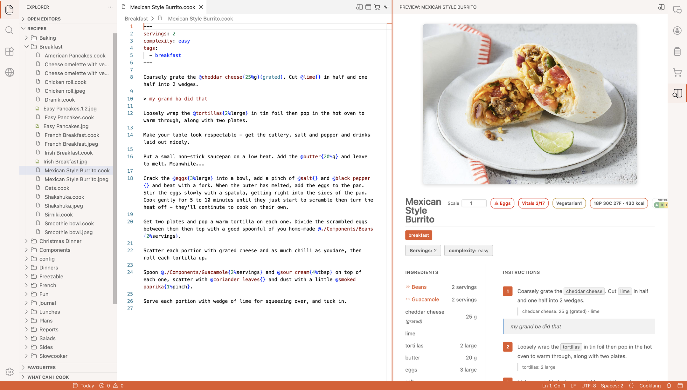
Task: Expand the Favourites section
Action: pos(68,367)
